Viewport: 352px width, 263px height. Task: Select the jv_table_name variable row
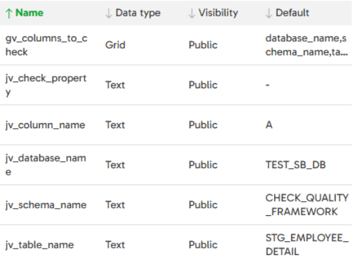[x=176, y=244]
